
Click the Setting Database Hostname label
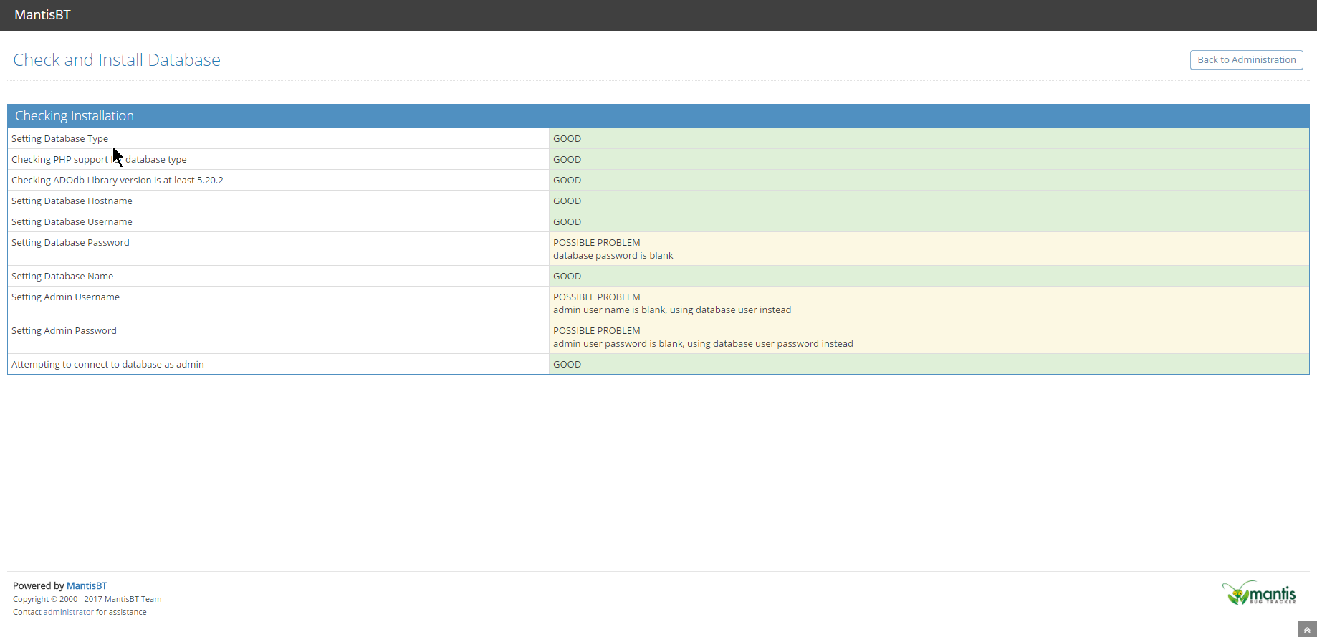click(72, 201)
